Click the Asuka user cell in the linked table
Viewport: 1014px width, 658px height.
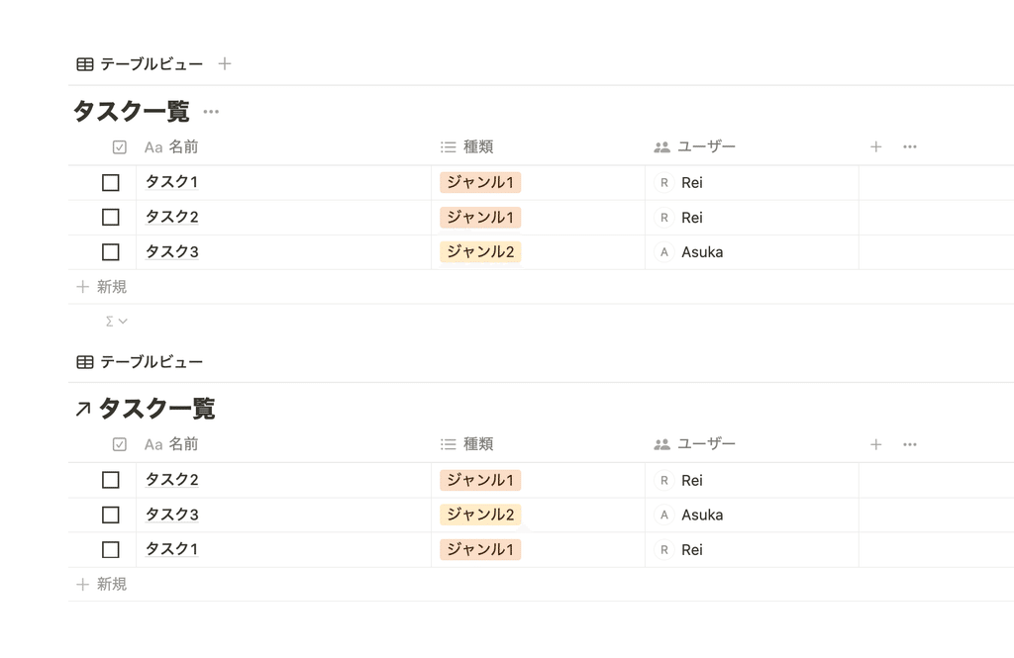752,516
